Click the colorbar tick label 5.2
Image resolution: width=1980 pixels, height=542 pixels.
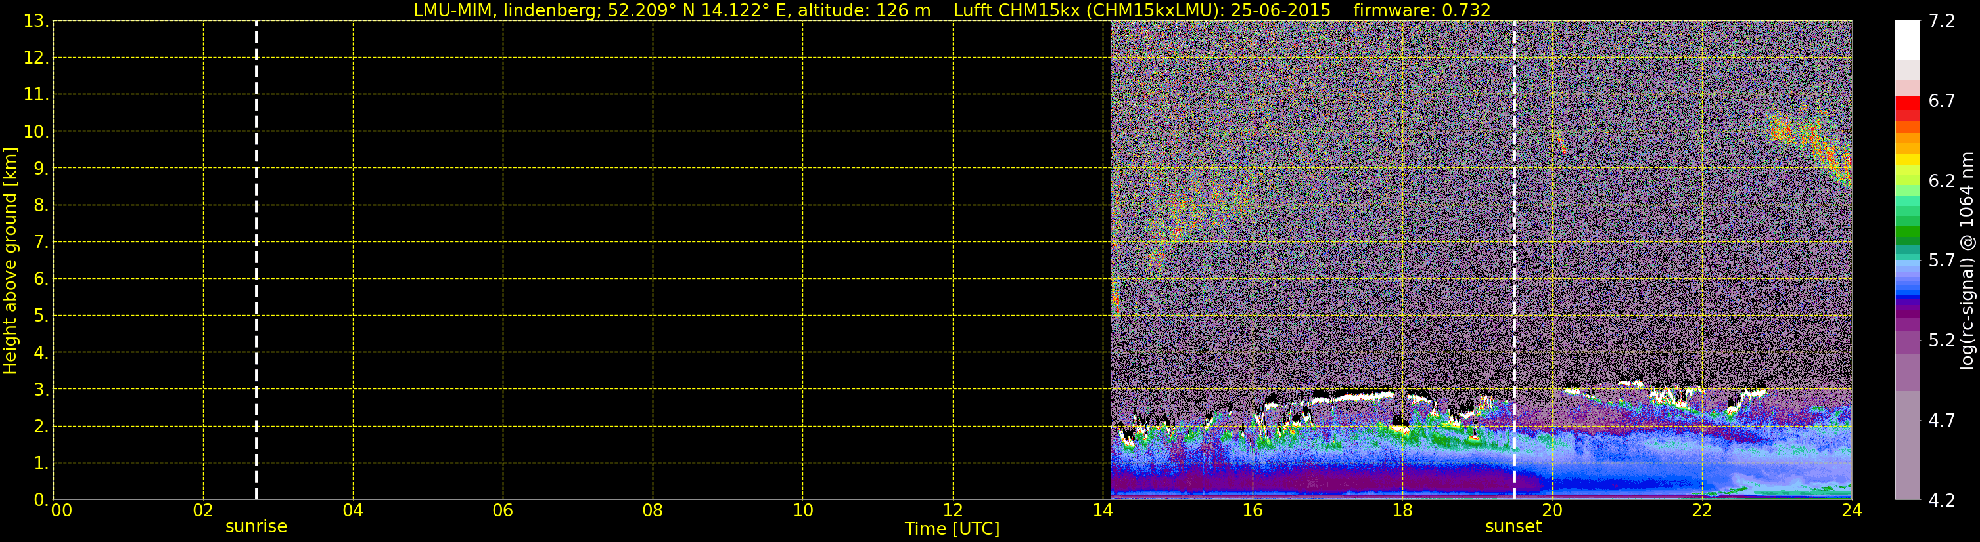(1942, 340)
